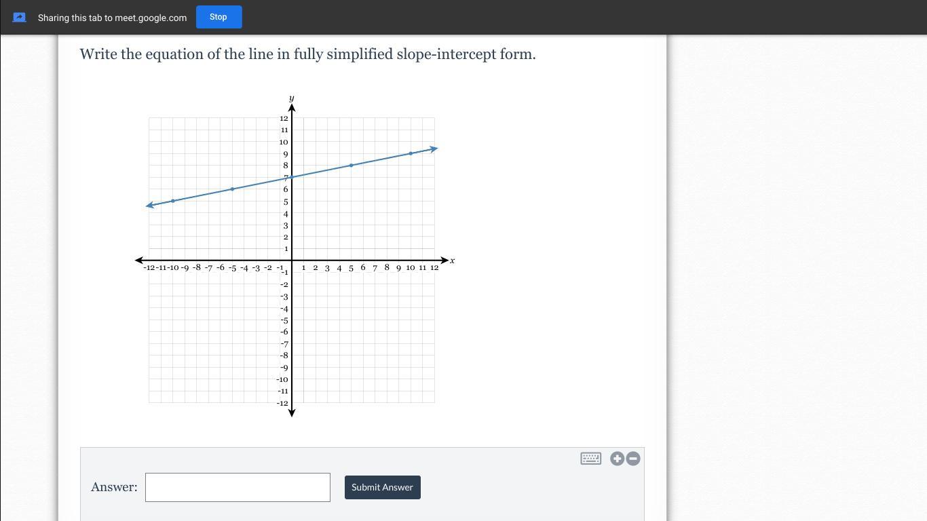This screenshot has height=521, width=927.
Task: Click the Stop sharing button
Action: (x=219, y=17)
